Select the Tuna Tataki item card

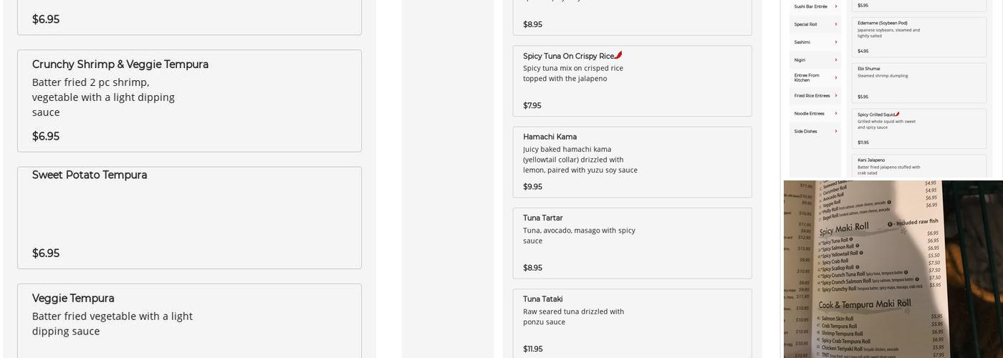coord(633,324)
